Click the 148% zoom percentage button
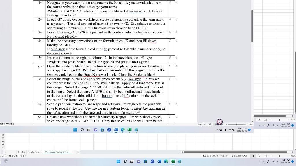Image resolution: width=296 pixels, height=166 pixels. pyautogui.click(x=250, y=124)
